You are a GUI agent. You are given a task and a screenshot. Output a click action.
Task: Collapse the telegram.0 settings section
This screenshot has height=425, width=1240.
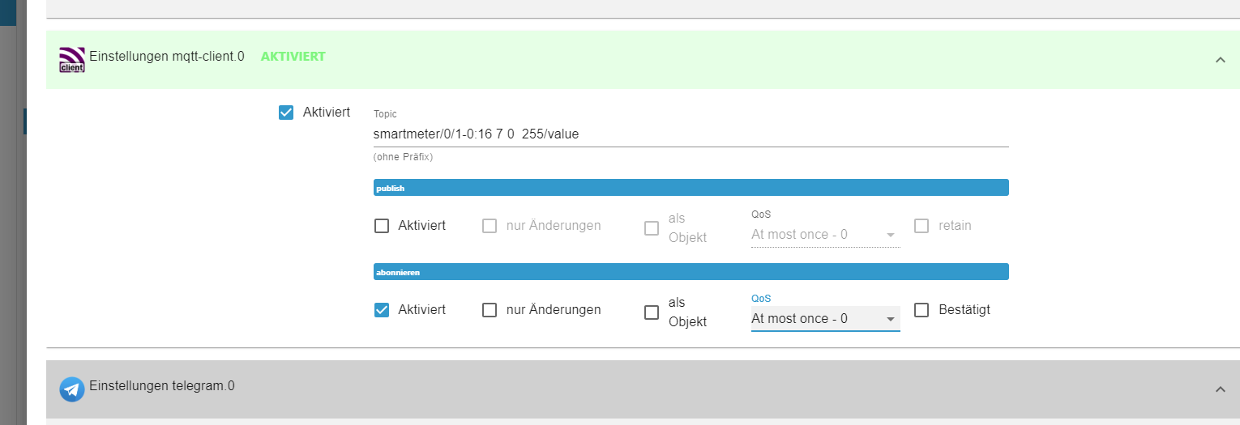1220,389
